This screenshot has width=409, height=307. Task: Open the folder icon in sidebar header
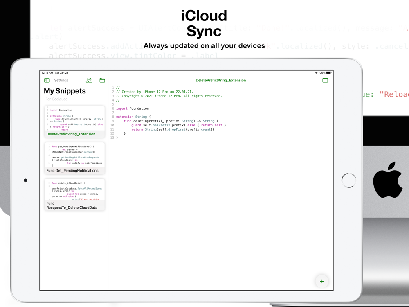coord(102,80)
